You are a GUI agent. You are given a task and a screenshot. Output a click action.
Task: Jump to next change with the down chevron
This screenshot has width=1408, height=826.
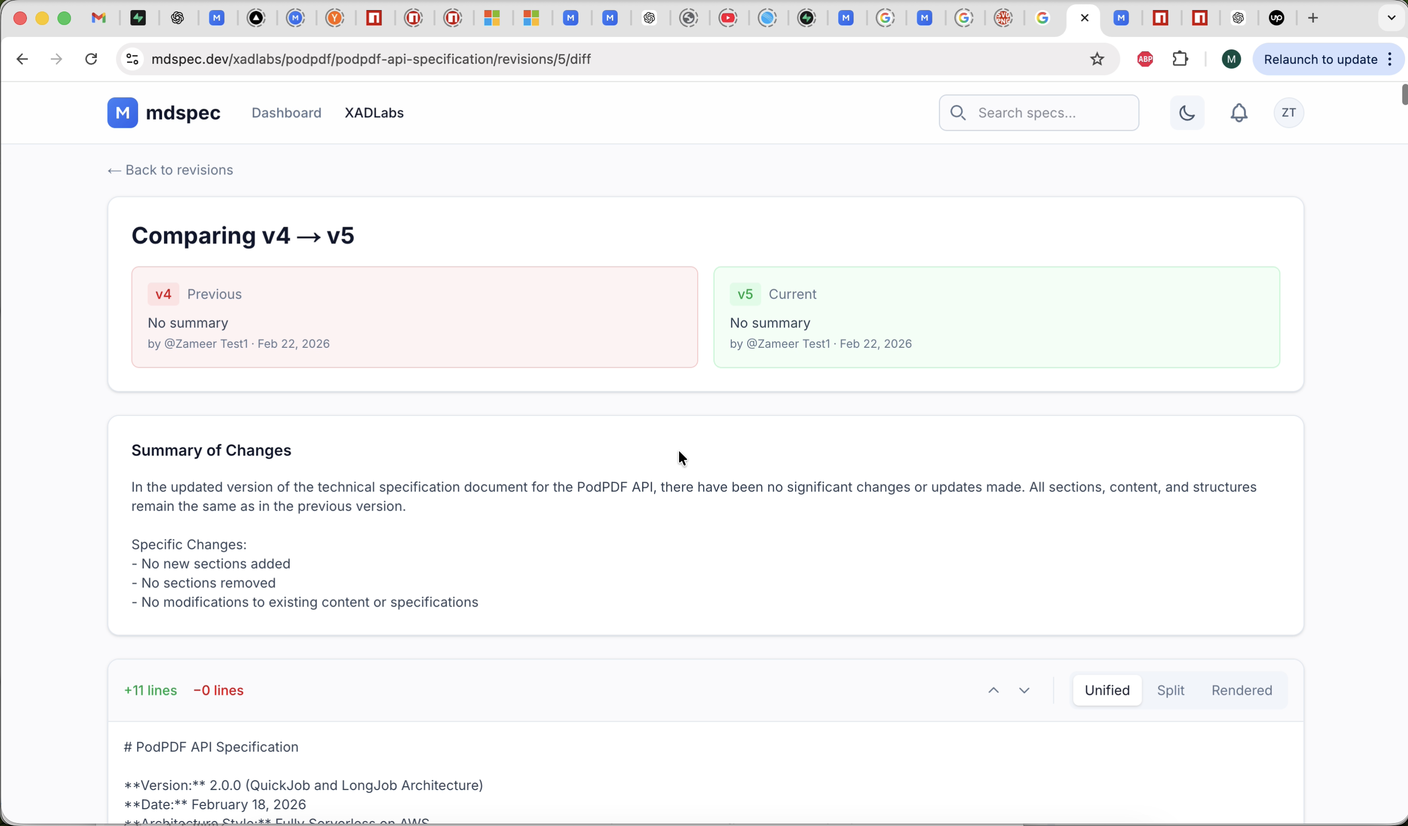pyautogui.click(x=1024, y=690)
